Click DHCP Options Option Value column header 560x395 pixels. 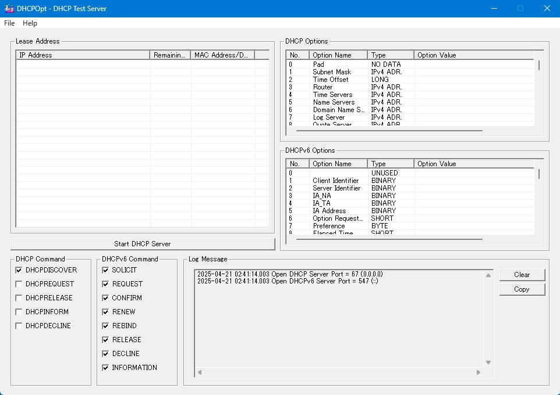474,55
